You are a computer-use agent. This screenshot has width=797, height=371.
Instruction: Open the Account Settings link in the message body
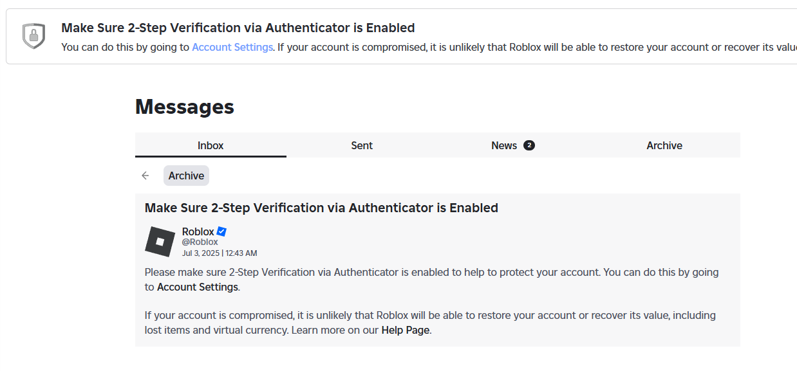click(x=198, y=287)
